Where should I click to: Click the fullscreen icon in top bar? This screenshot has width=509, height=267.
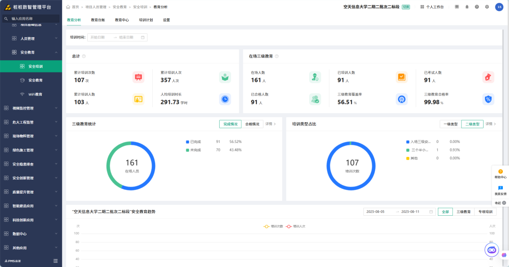pos(457,7)
